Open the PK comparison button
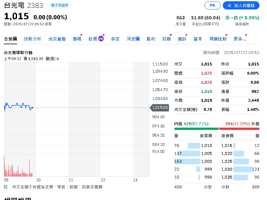This screenshot has width=267, height=200. click(212, 5)
